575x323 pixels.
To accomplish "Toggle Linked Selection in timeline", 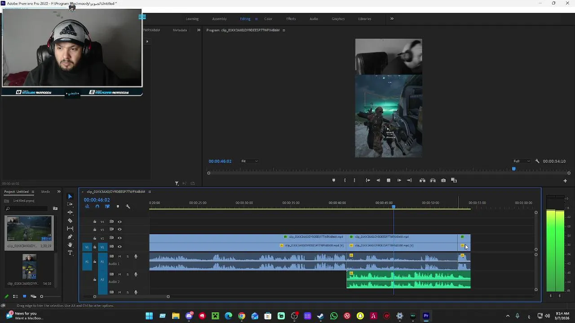I will 107,206.
